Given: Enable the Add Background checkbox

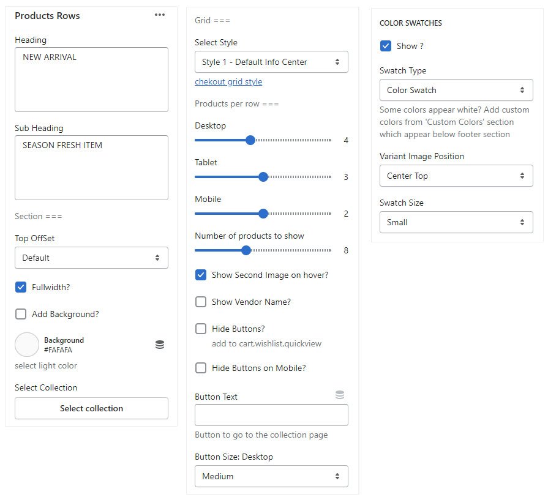Looking at the screenshot, I should pyautogui.click(x=21, y=314).
